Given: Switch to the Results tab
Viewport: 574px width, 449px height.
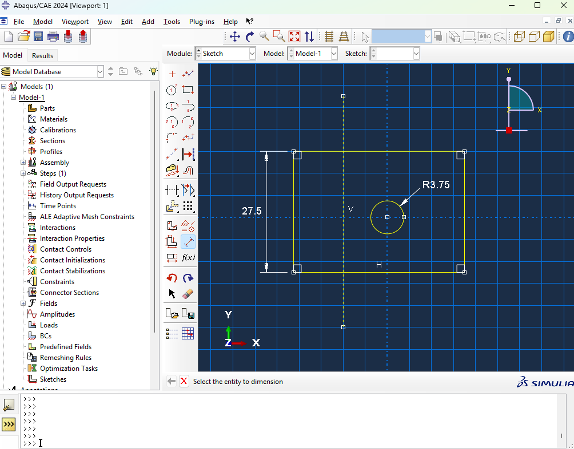Looking at the screenshot, I should click(x=42, y=55).
